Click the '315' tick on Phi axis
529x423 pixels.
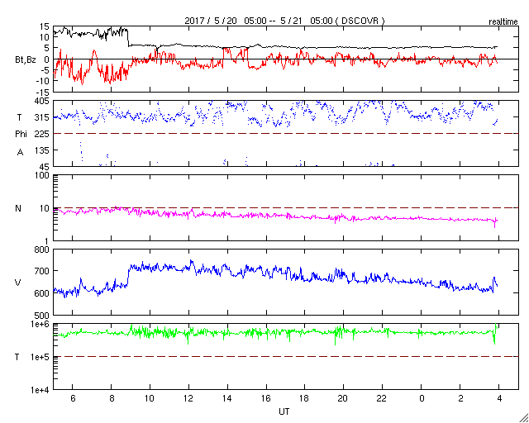pyautogui.click(x=44, y=117)
